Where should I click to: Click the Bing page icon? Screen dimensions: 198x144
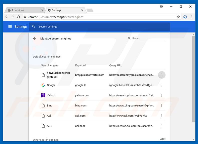point(43,105)
